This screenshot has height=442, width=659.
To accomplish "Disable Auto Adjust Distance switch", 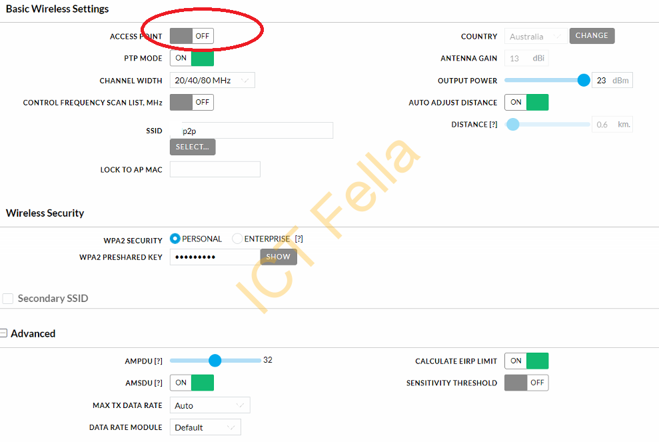I will click(x=526, y=102).
